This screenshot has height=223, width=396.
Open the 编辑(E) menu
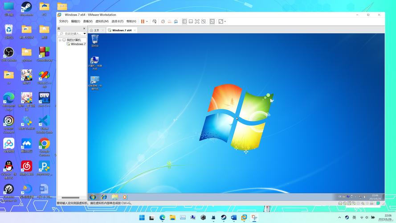76,21
